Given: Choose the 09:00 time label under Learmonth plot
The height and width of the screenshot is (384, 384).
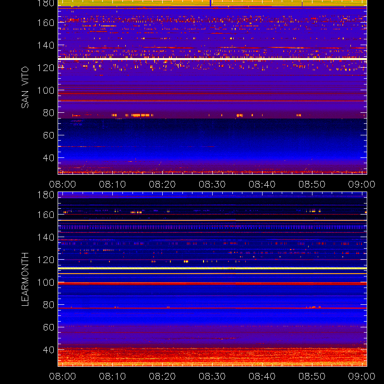Looking at the screenshot, I should point(362,376).
